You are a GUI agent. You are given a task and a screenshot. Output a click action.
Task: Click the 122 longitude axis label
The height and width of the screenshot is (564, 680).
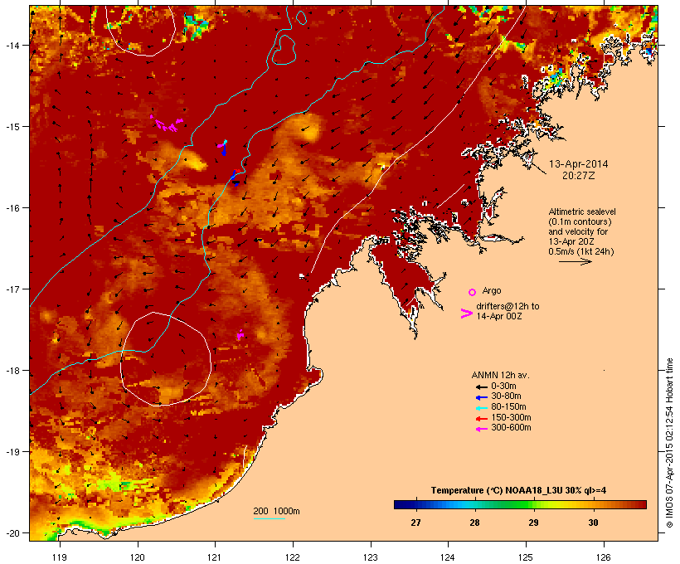[x=293, y=557]
